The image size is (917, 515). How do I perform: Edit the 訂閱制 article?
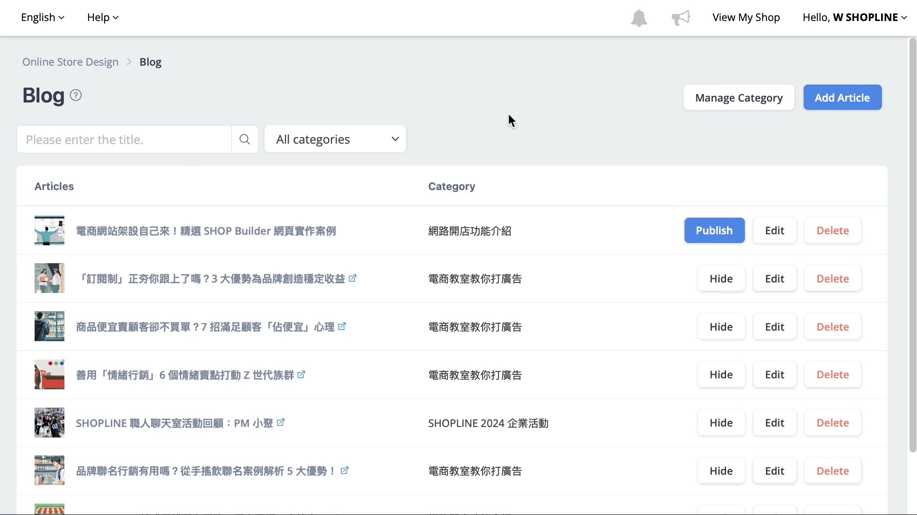pyautogui.click(x=775, y=279)
